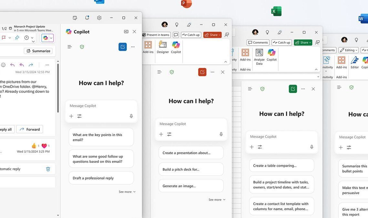
Task: Open the Word Editing mode dropdown
Action: [349, 50]
